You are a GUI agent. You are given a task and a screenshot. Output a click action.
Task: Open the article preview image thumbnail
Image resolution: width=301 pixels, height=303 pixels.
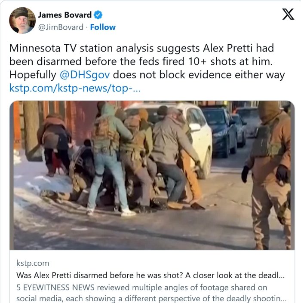click(x=152, y=175)
